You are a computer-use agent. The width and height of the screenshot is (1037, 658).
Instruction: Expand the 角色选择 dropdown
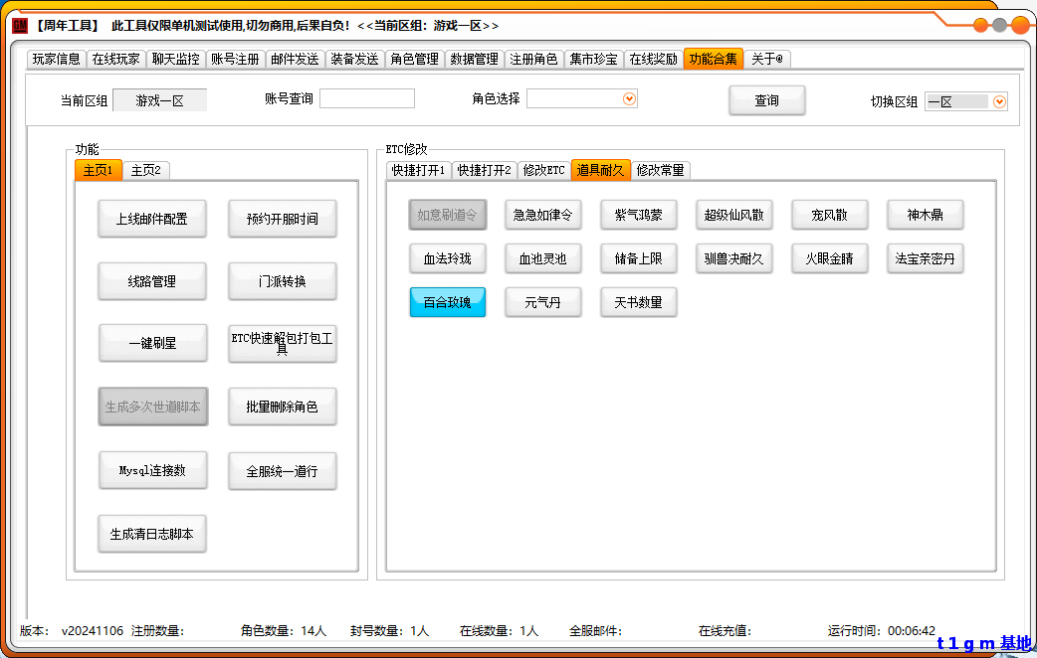click(x=629, y=98)
